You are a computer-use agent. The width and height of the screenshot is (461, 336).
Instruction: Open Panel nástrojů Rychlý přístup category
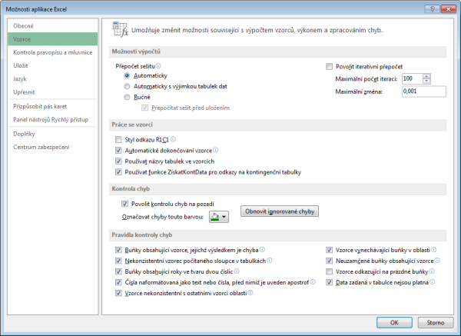pyautogui.click(x=52, y=119)
